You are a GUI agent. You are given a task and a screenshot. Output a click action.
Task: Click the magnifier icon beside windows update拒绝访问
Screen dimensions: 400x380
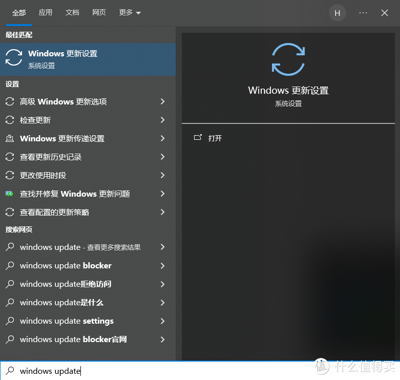pos(10,284)
